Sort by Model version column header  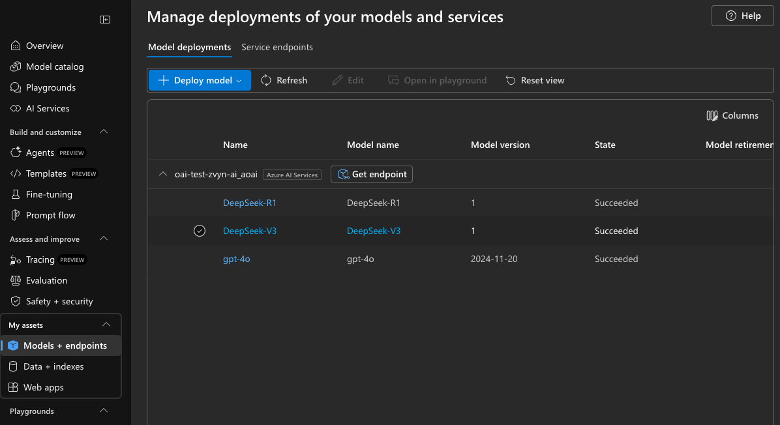pos(500,145)
